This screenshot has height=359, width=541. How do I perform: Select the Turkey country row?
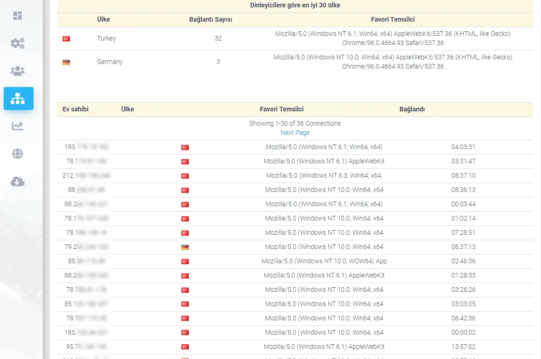tap(295, 39)
